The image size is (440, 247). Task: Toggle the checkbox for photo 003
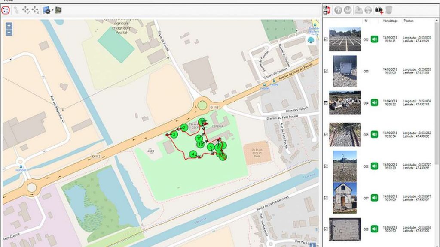(326, 71)
